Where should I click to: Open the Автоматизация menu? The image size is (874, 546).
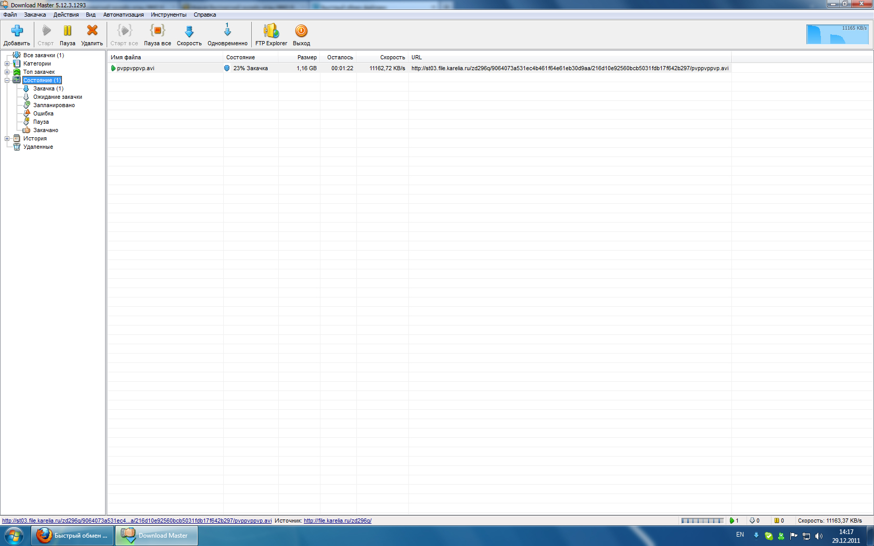coord(123,15)
